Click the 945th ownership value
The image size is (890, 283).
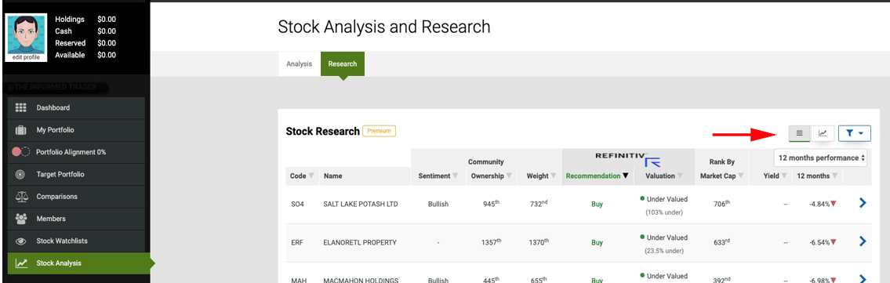pyautogui.click(x=491, y=204)
